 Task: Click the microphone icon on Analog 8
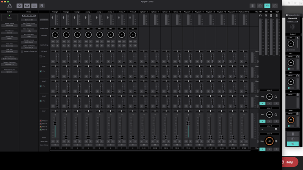pos(130,18)
